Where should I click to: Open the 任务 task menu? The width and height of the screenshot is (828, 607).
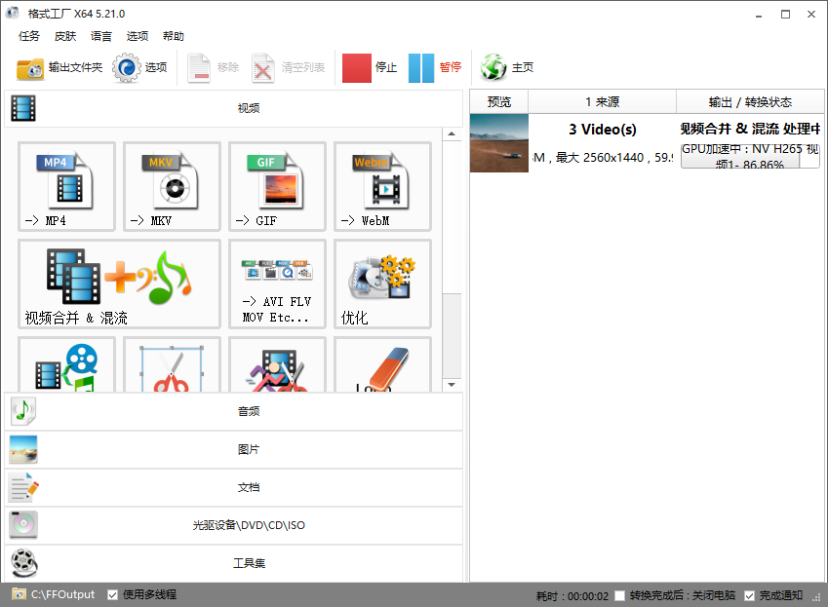29,36
